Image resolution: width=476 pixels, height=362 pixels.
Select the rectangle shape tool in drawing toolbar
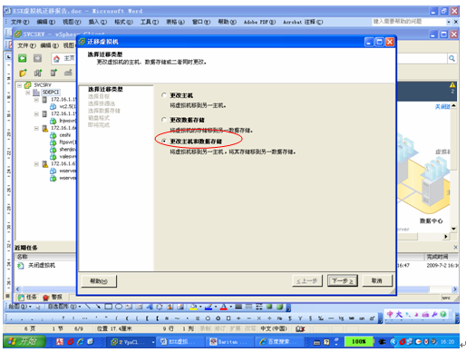point(109,307)
